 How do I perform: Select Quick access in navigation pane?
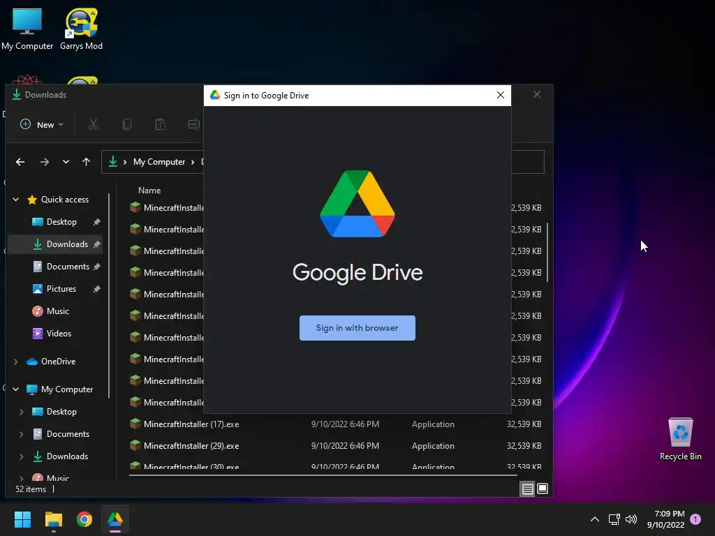pyautogui.click(x=65, y=199)
